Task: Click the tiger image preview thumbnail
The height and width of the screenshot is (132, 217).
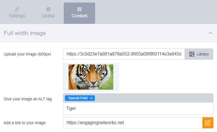Action: [91, 77]
